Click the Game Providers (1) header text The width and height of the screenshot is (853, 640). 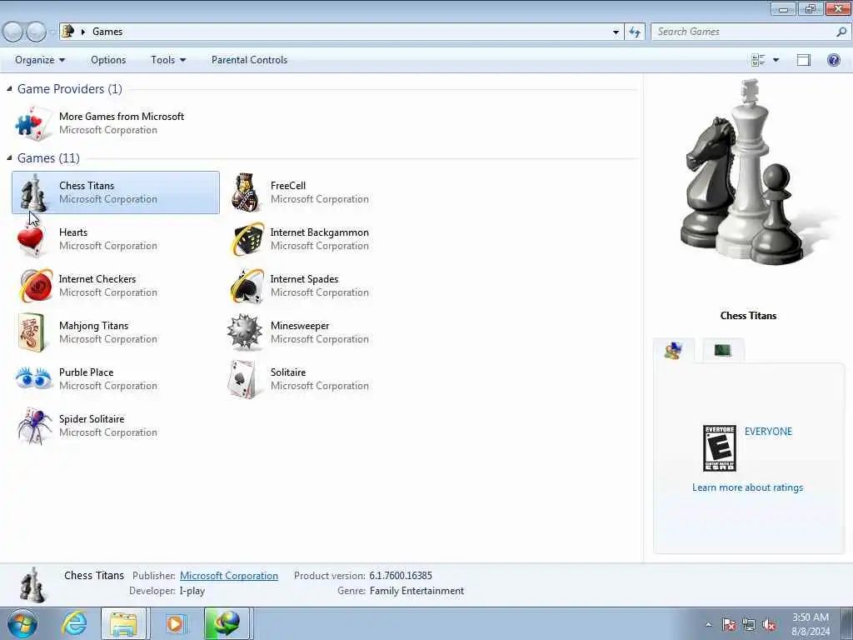pos(70,88)
